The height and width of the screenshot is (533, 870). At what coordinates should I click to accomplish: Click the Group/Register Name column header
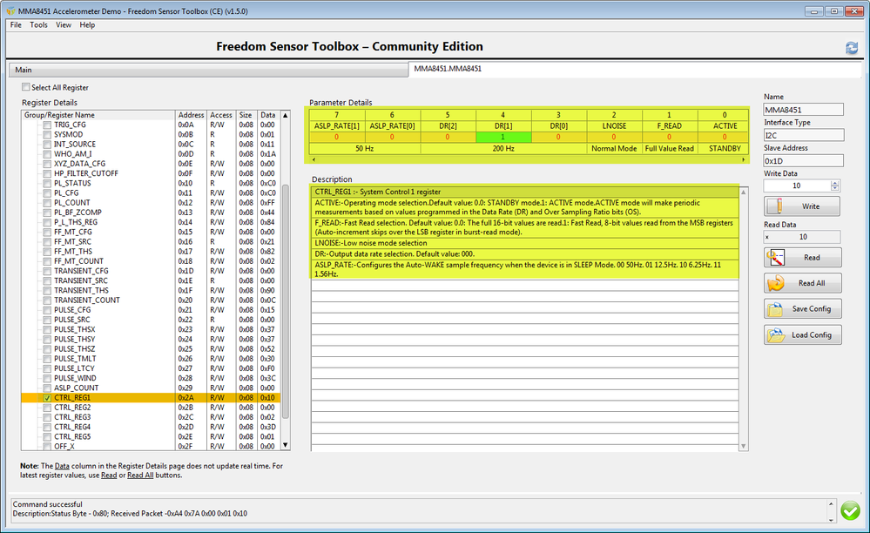98,115
